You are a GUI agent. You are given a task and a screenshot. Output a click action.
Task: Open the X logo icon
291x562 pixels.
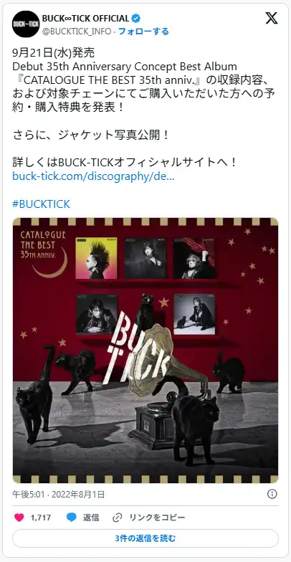tap(272, 18)
